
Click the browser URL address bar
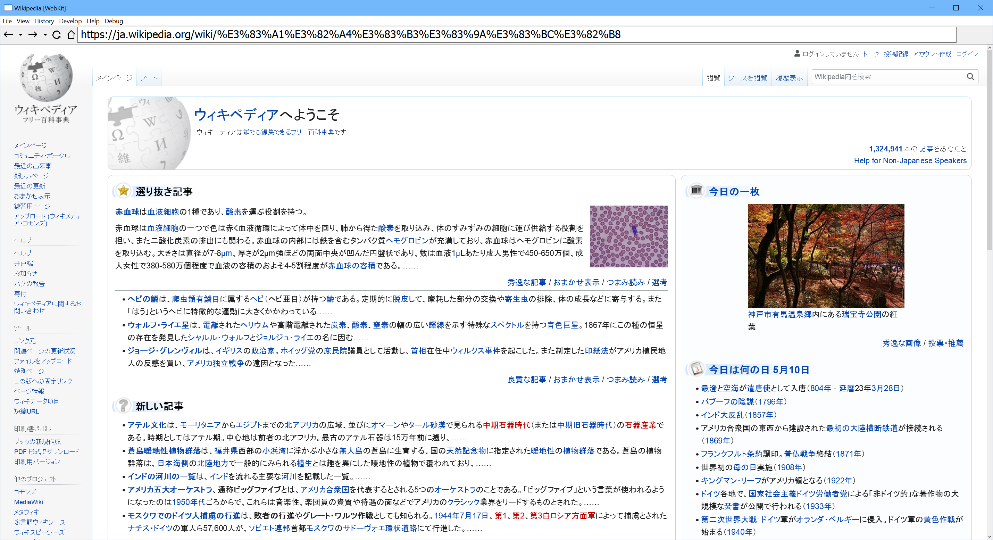517,35
